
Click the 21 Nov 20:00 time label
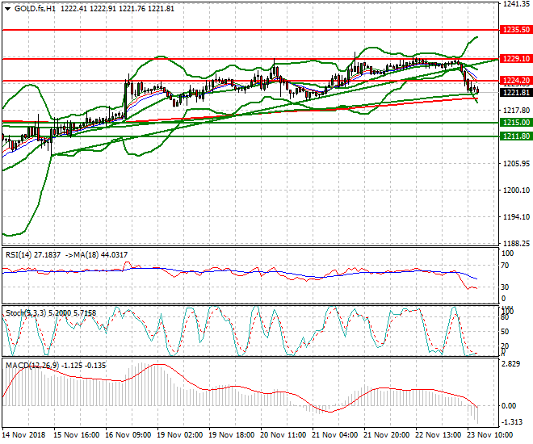pyautogui.click(x=387, y=435)
